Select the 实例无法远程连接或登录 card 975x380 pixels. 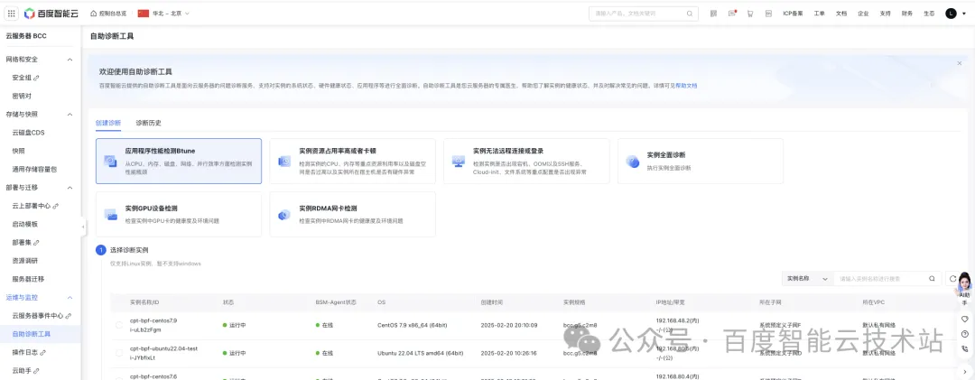(x=526, y=161)
